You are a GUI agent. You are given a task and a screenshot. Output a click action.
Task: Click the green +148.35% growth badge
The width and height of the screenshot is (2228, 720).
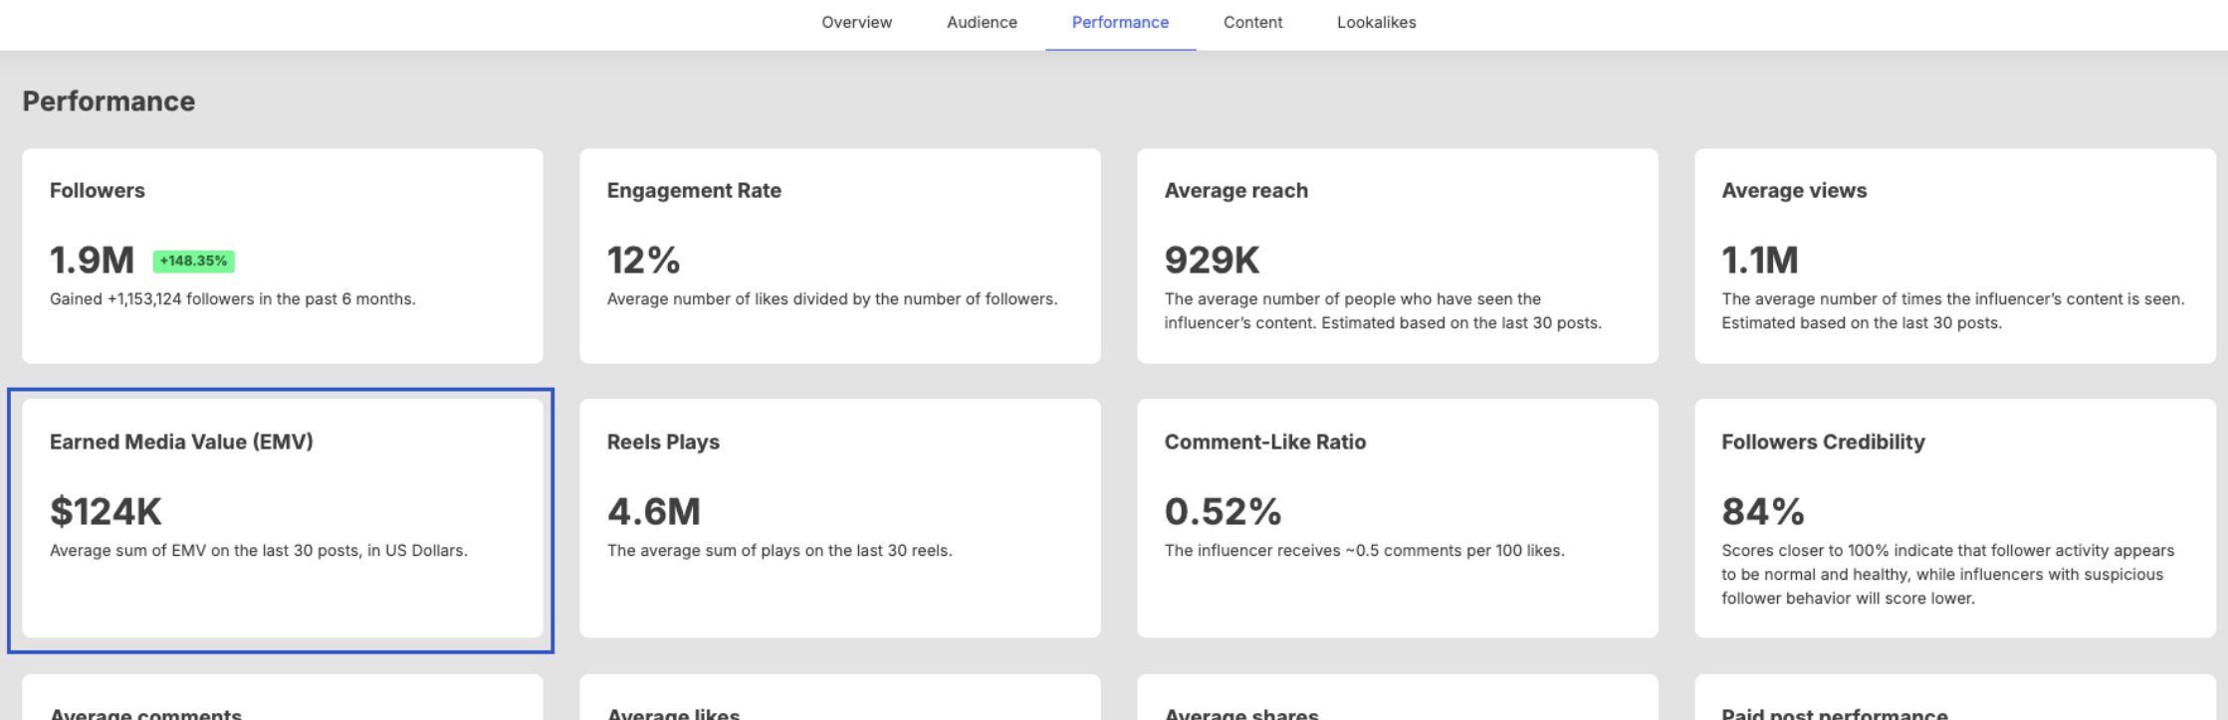click(x=193, y=261)
